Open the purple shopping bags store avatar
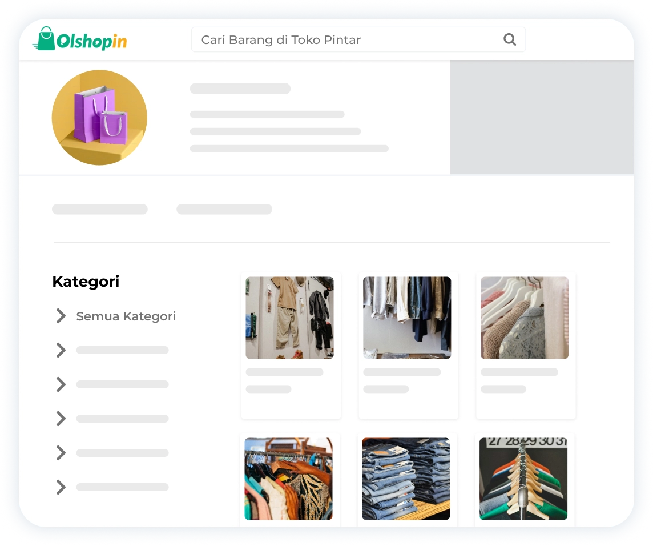 (99, 118)
